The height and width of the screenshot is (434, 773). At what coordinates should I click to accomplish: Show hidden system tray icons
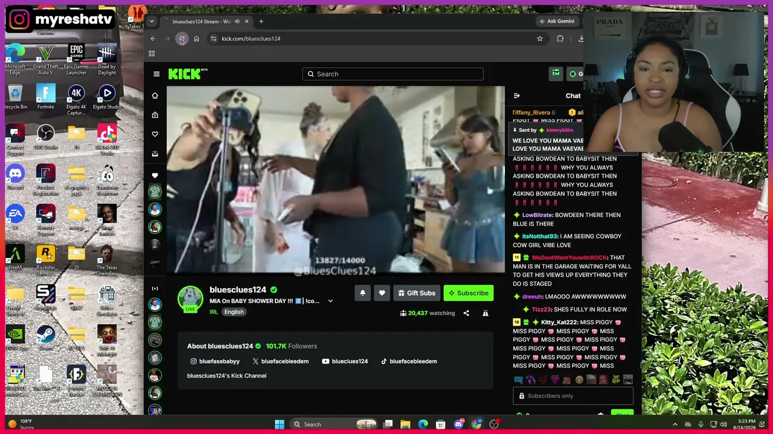click(675, 424)
